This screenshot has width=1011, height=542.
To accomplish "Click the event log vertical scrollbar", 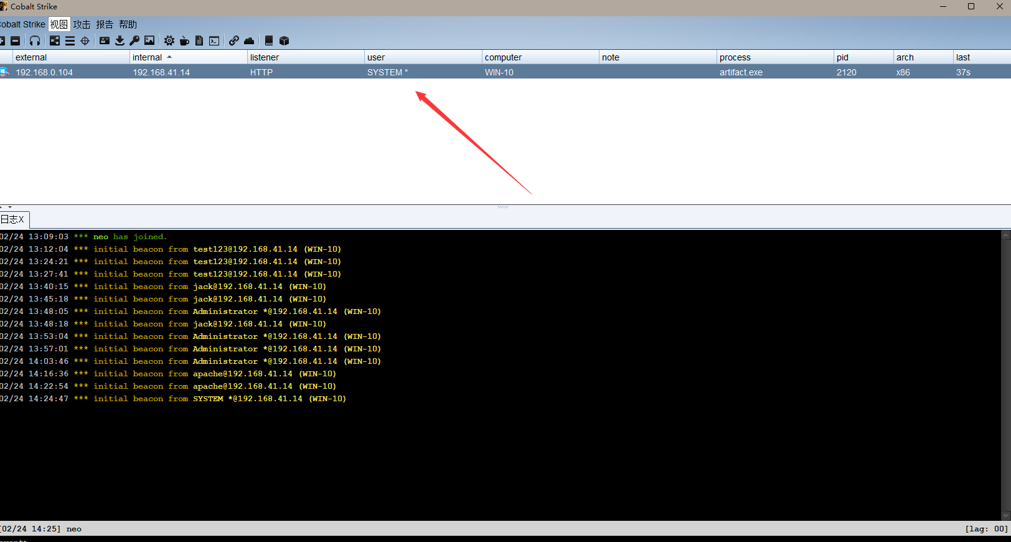I will [1005, 376].
